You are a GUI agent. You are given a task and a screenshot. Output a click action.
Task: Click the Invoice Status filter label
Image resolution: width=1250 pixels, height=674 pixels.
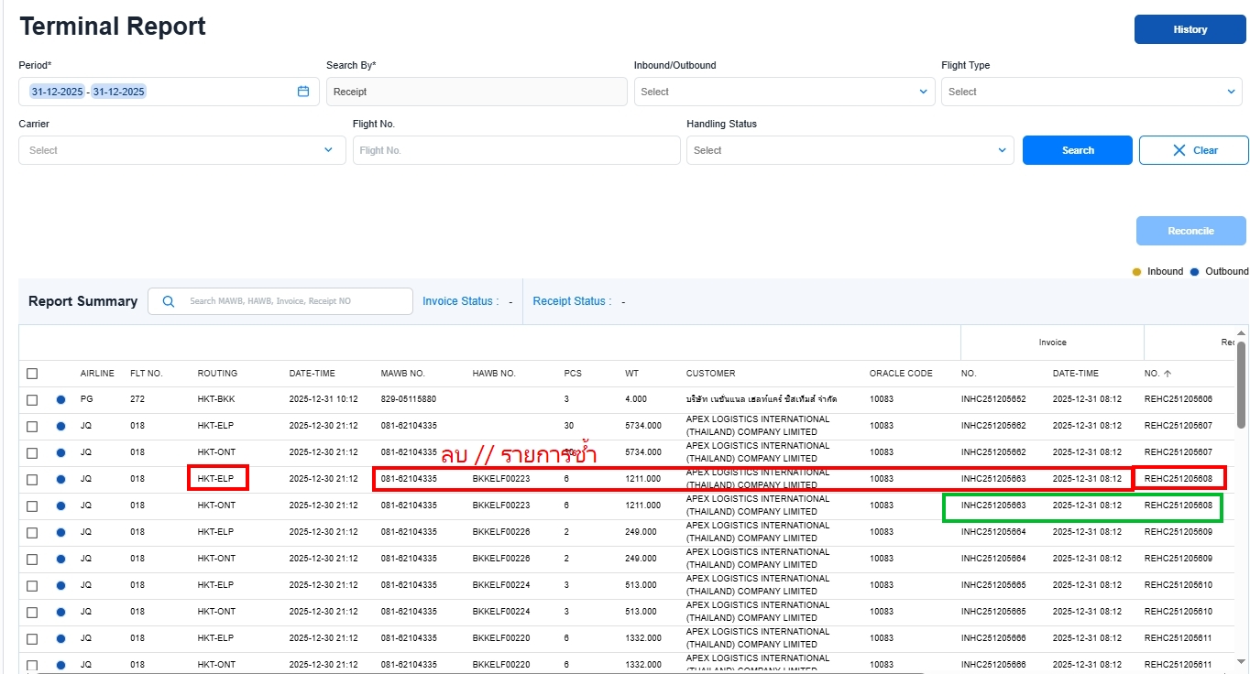[x=460, y=301]
